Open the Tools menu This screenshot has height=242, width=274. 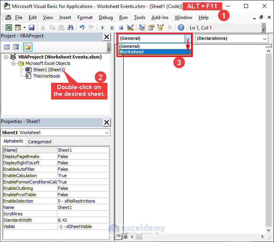click(x=140, y=18)
